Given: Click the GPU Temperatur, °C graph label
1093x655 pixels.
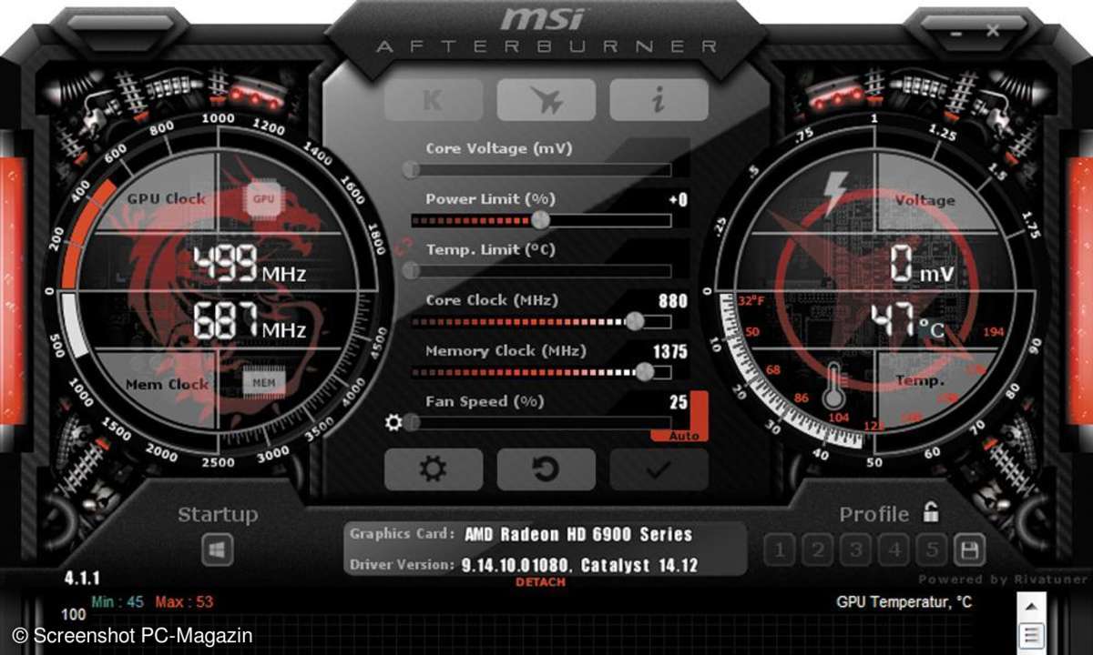Looking at the screenshot, I should tap(904, 602).
